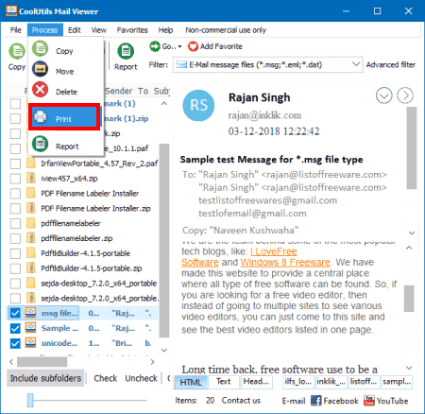Image resolution: width=425 pixels, height=414 pixels.
Task: Check the box for IrfanViewPortable_4.57_Rev_2.paf
Action: coord(15,164)
